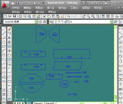Select the Rotate modify tool

[x=9, y=55]
